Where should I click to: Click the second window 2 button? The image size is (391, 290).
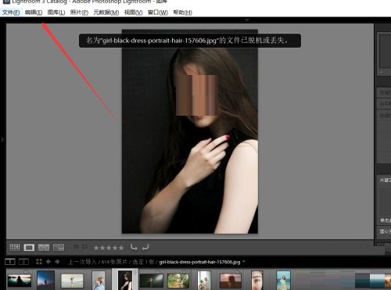[x=23, y=262]
